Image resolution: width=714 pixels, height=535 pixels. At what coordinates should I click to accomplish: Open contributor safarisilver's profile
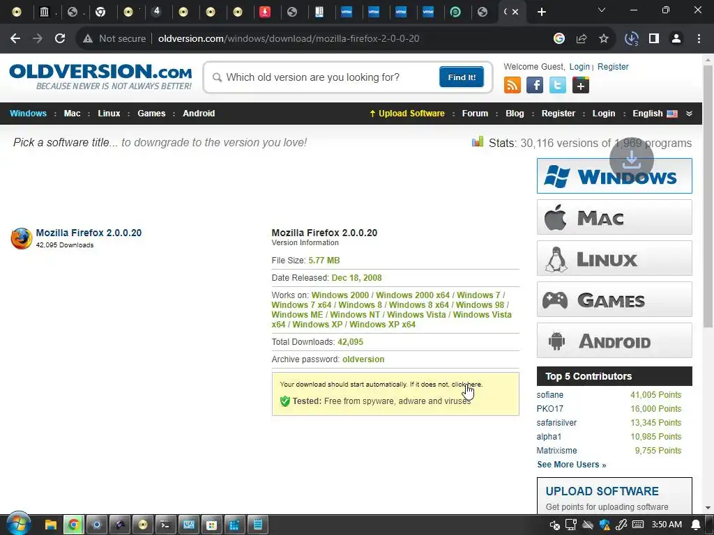[x=556, y=423]
